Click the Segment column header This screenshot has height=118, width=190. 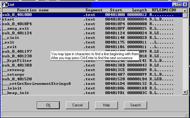(94, 10)
